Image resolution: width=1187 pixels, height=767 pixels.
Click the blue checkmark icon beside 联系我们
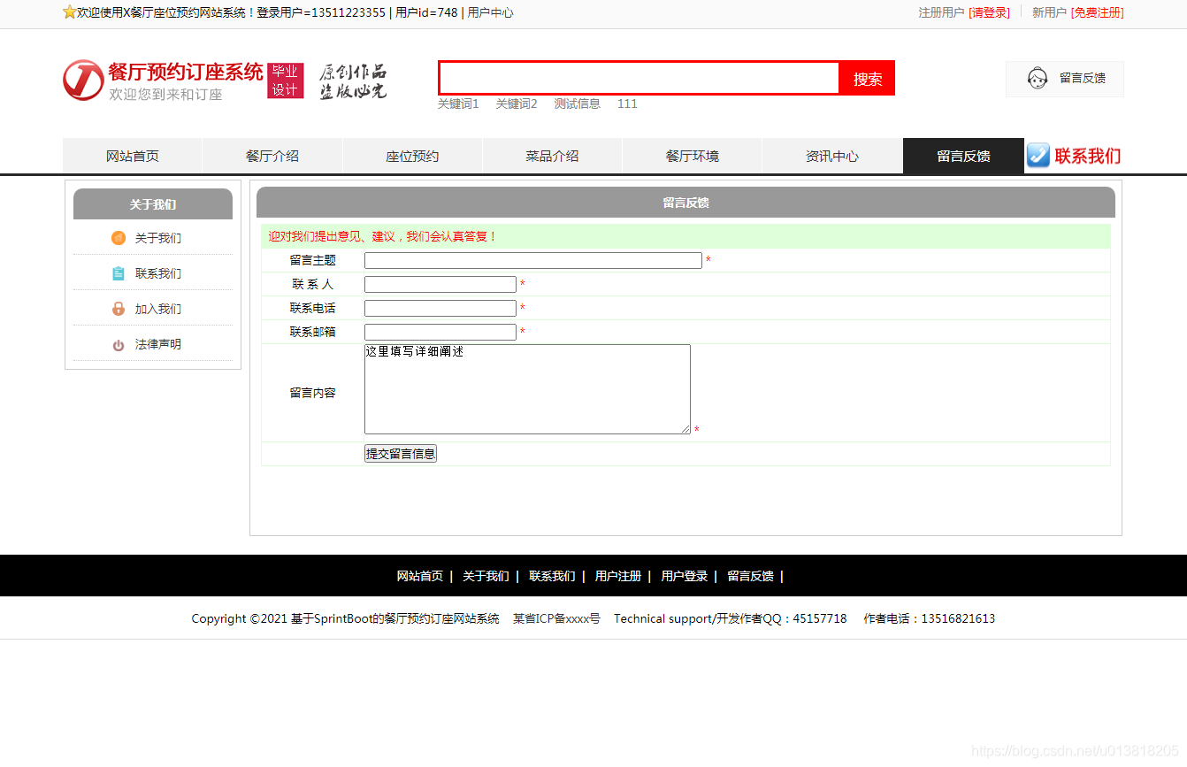click(1037, 155)
